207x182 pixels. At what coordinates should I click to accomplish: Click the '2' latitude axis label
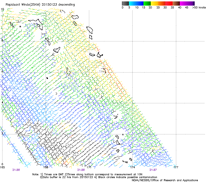[x=2, y=133]
